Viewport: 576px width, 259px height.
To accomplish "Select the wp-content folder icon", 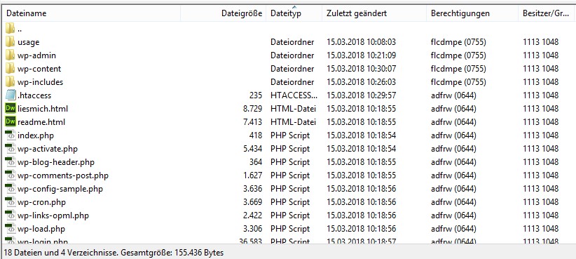I will (11, 68).
